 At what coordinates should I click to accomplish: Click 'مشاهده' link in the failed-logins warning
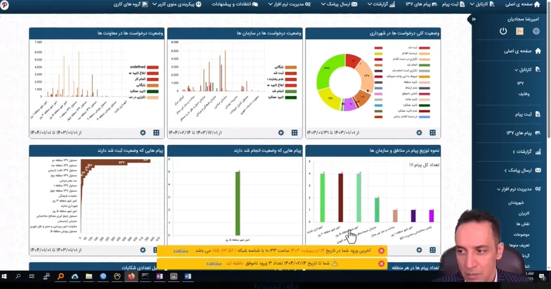click(x=214, y=263)
